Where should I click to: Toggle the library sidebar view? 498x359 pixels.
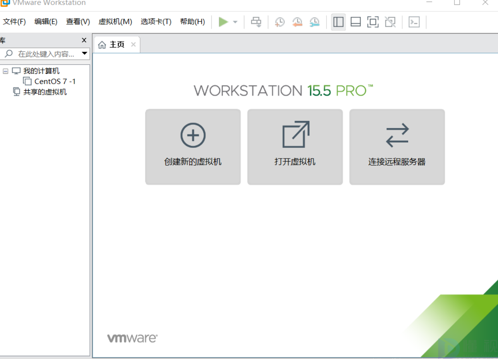click(x=338, y=22)
